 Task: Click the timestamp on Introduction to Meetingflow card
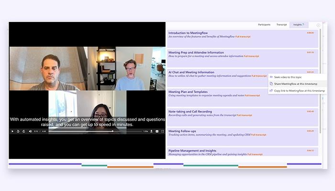point(310,33)
